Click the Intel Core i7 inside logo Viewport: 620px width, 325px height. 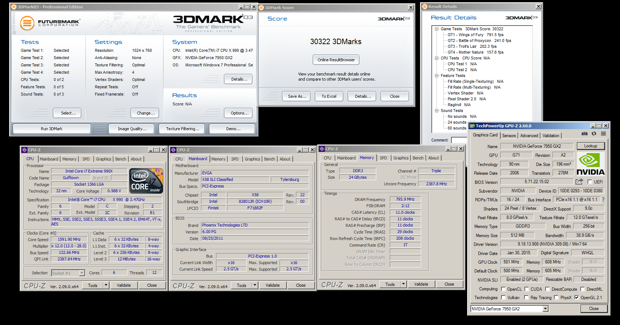coord(146,181)
